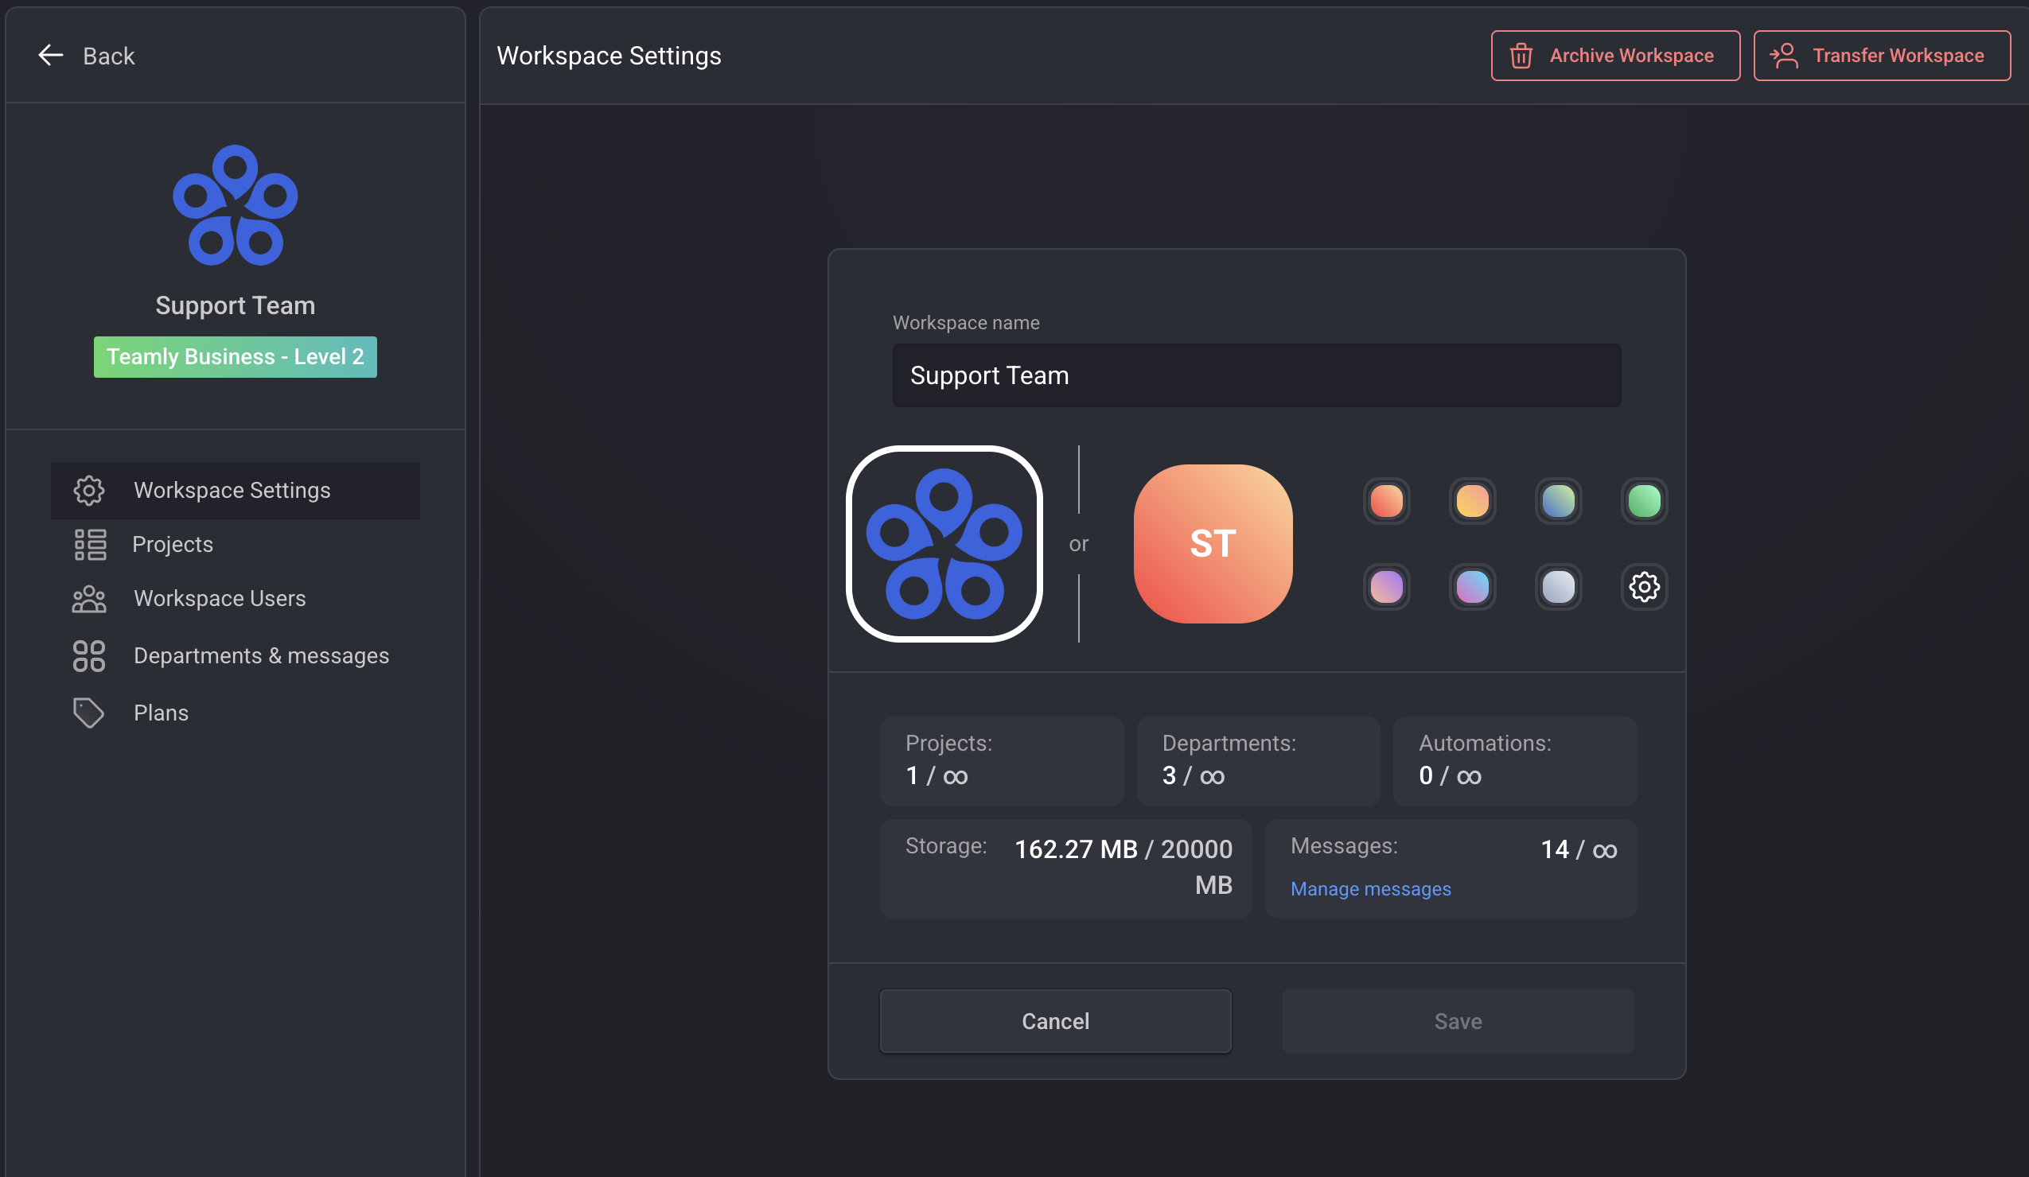Image resolution: width=2029 pixels, height=1177 pixels.
Task: Click the Workspace name input field
Action: tap(1256, 375)
